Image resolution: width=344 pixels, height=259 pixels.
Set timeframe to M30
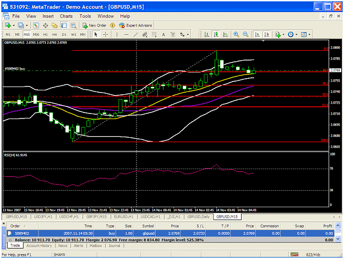(36, 35)
